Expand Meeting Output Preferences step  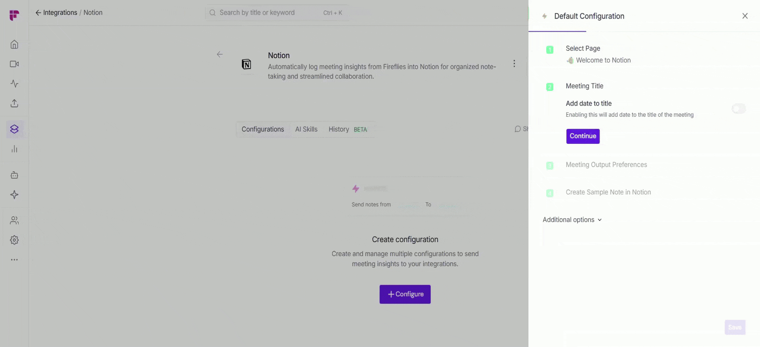606,165
